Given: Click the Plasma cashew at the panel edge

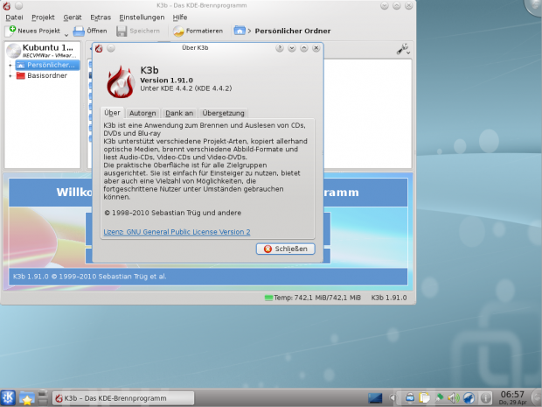Looking at the screenshot, I should [537, 398].
